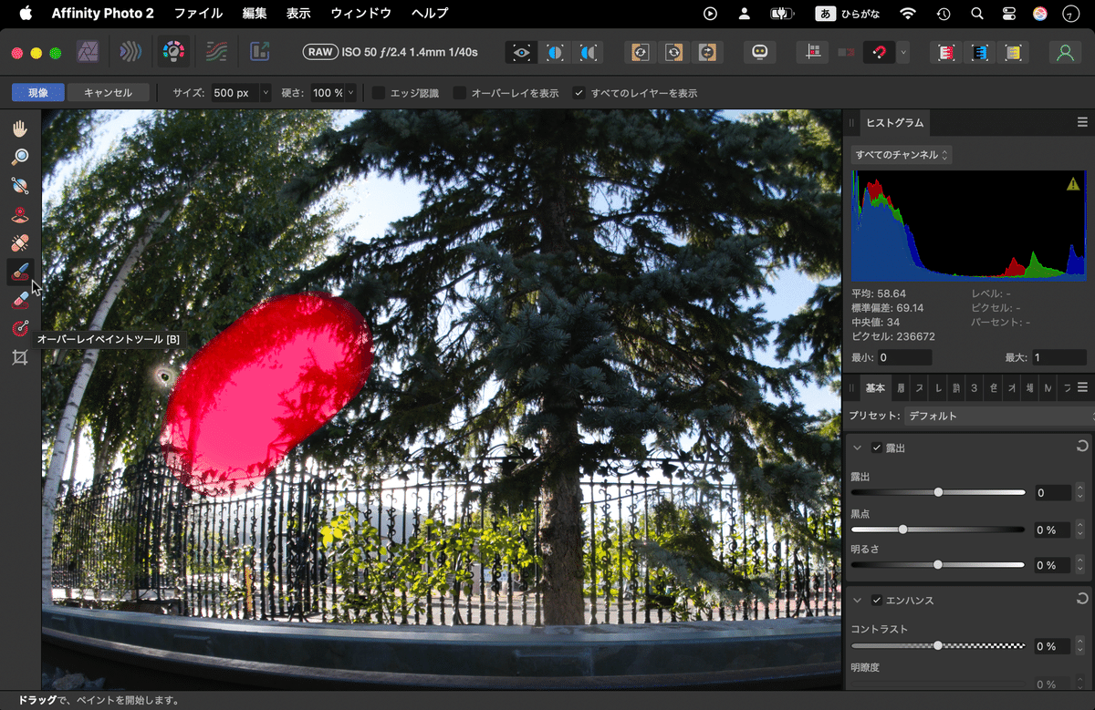Click the 現像 button to develop
Screen dimensions: 1095x710
point(37,92)
